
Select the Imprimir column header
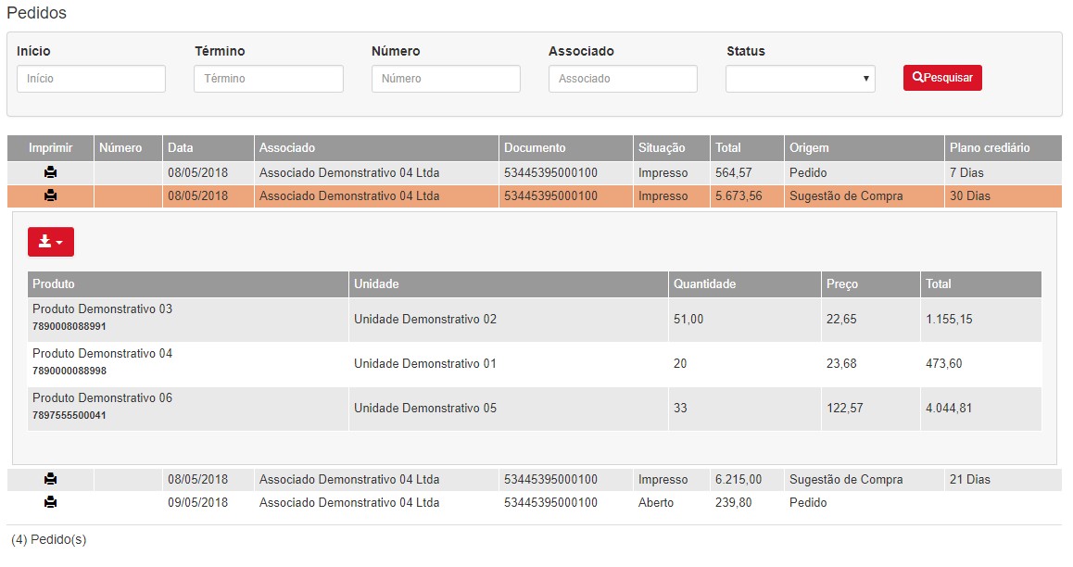(51, 147)
